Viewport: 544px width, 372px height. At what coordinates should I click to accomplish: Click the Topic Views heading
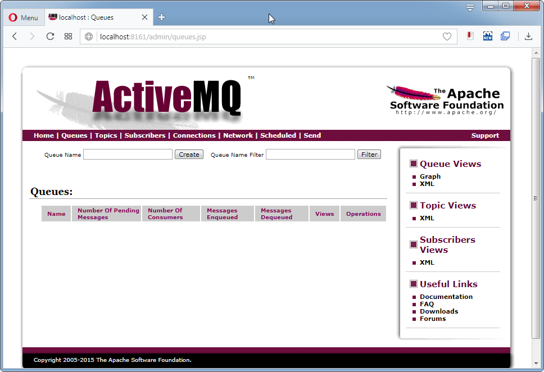click(x=448, y=206)
